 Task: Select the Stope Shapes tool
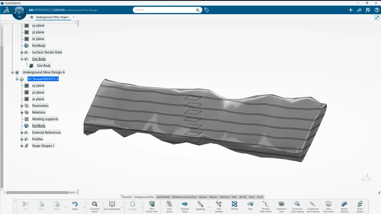pos(360,207)
